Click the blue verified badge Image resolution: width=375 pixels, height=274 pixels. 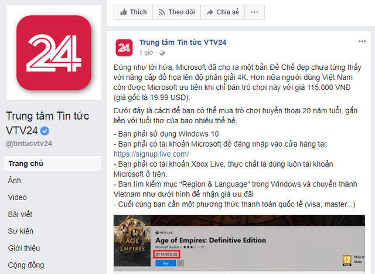(45, 131)
